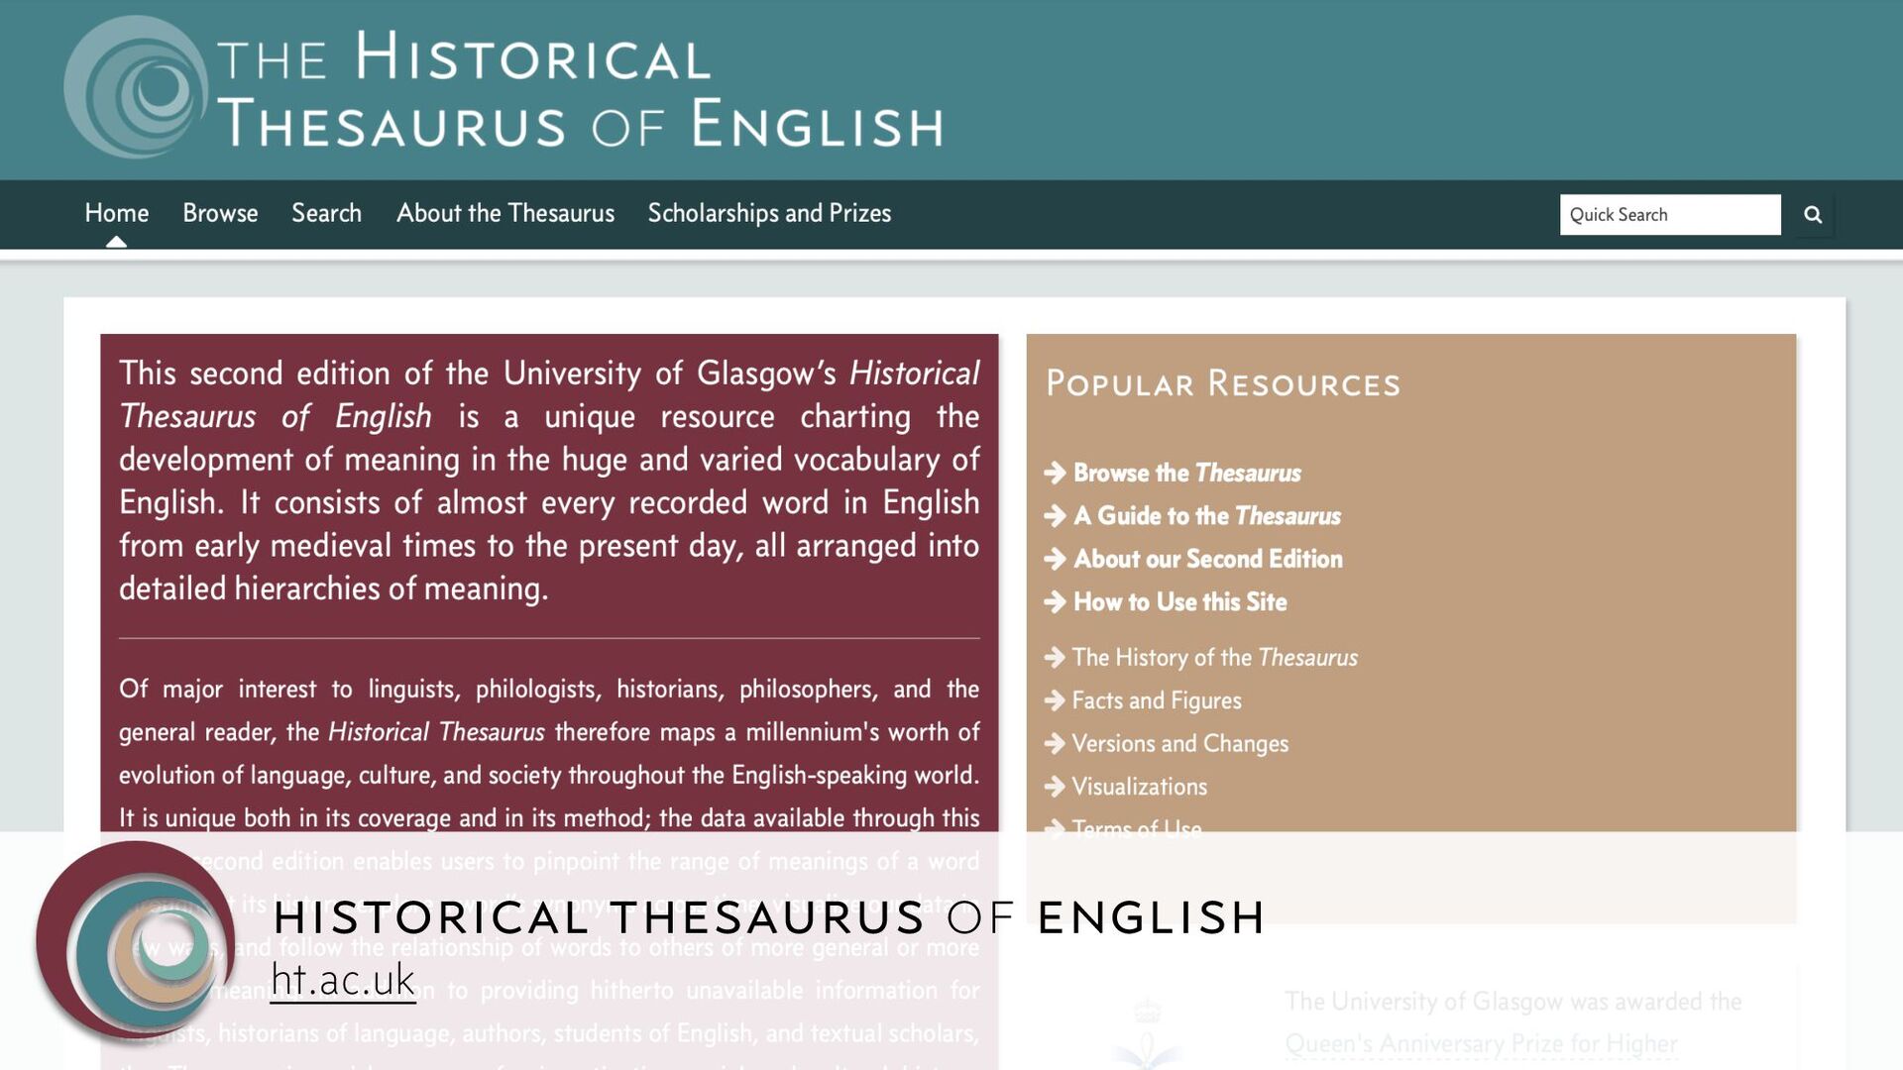Click the Historical Thesaurus of English header title
This screenshot has height=1070, width=1903.
580,89
